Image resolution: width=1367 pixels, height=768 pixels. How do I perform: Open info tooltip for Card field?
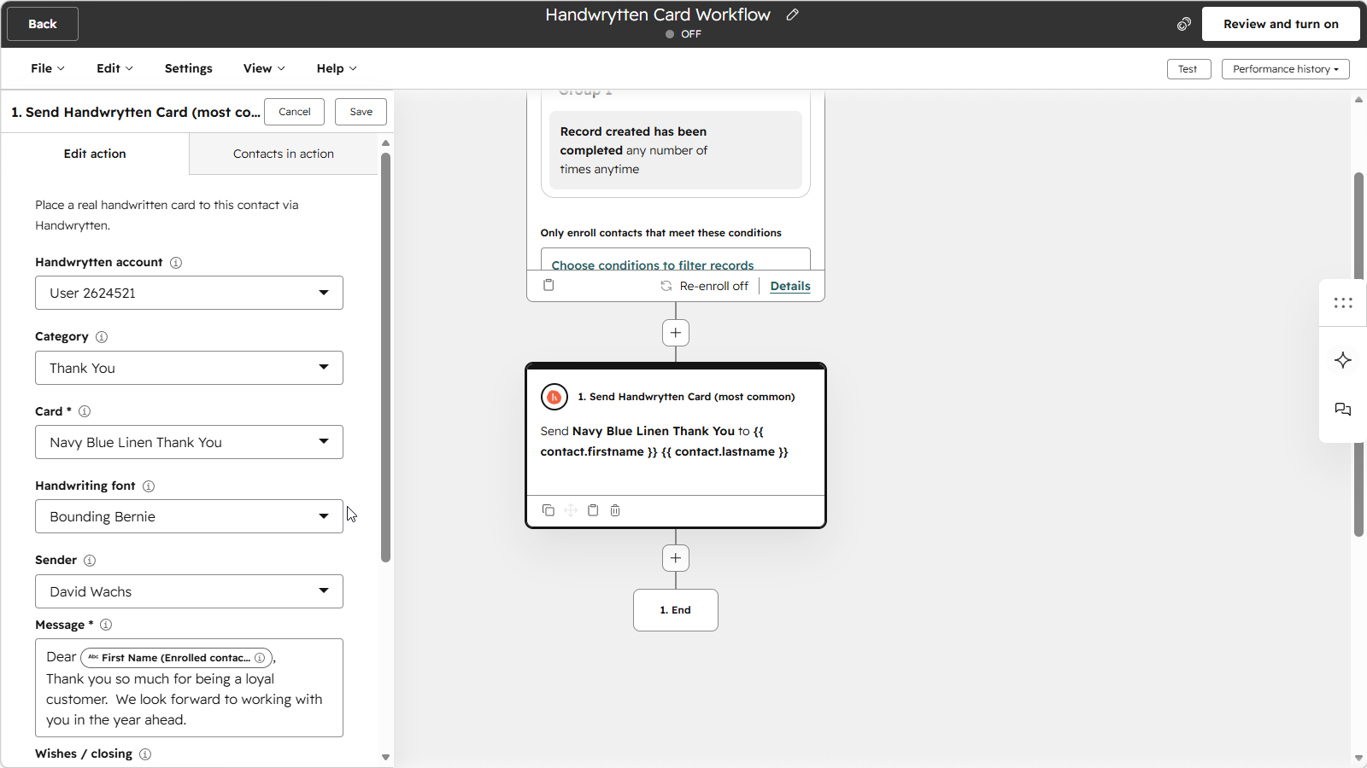point(85,411)
